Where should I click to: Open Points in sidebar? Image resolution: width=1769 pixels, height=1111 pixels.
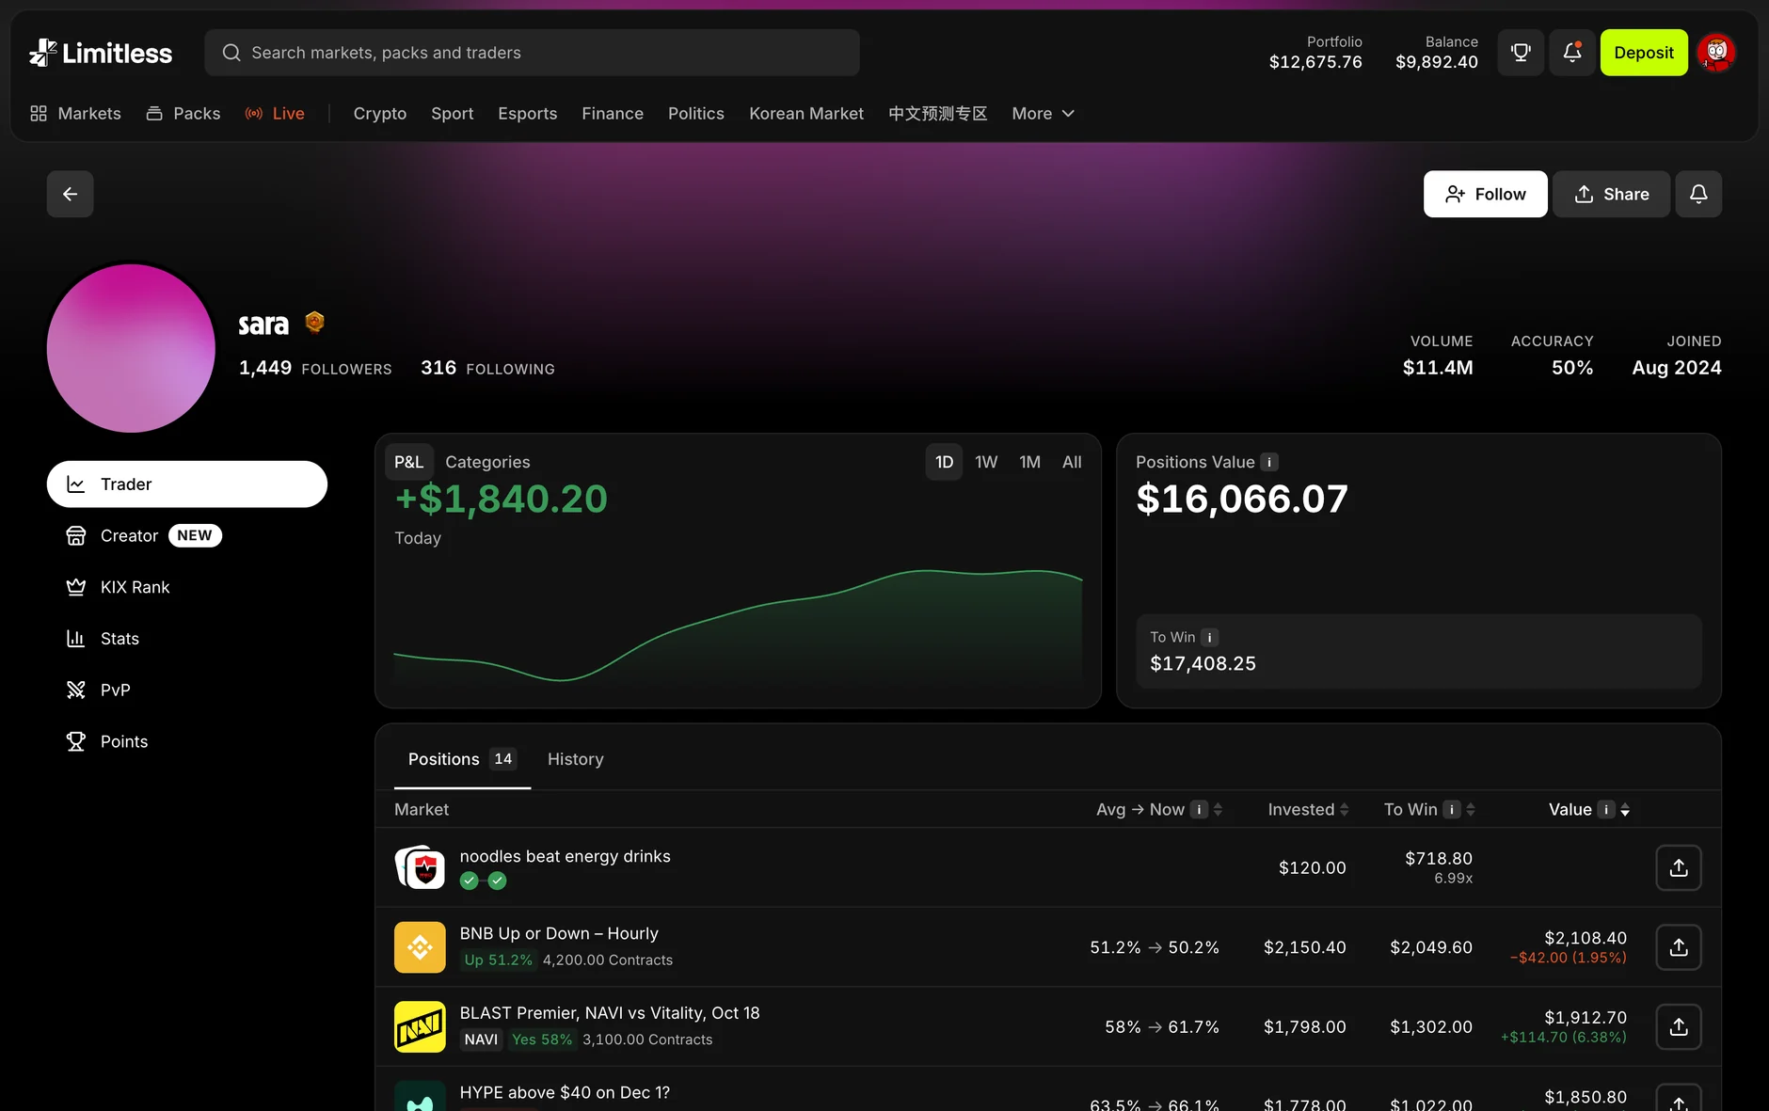point(106,742)
